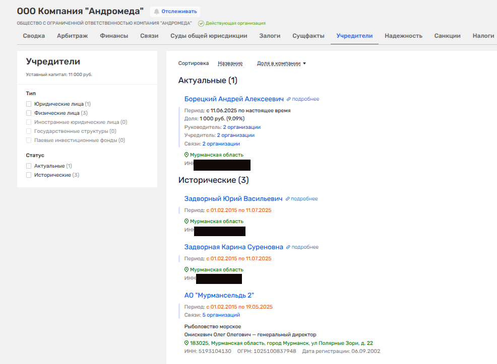Screen dimensions: 497x364
Task: Click the green checkmark icon by Действующая организация
Action: click(x=201, y=23)
